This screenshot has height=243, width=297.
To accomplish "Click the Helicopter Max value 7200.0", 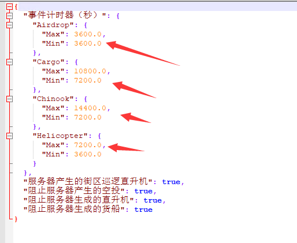I will [x=88, y=145].
